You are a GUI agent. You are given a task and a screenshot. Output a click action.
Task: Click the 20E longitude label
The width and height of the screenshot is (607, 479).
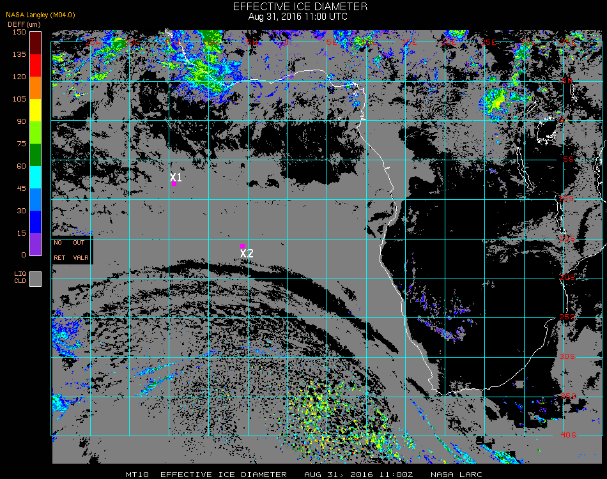(449, 42)
